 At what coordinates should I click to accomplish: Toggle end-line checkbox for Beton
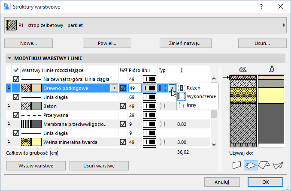point(123,106)
